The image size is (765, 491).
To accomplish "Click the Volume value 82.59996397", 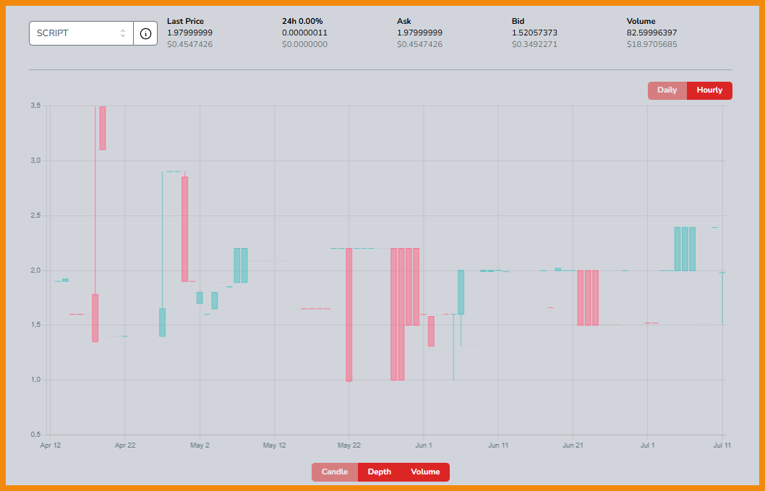I will pyautogui.click(x=651, y=33).
